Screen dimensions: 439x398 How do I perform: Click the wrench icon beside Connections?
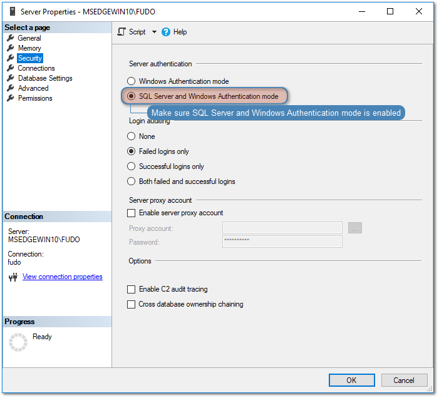pos(11,68)
